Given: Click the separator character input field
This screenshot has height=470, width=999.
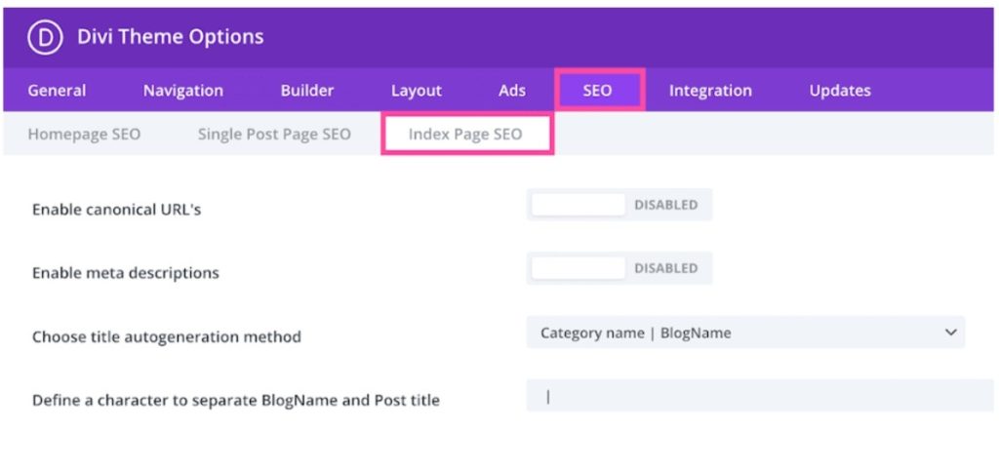Looking at the screenshot, I should click(x=762, y=396).
